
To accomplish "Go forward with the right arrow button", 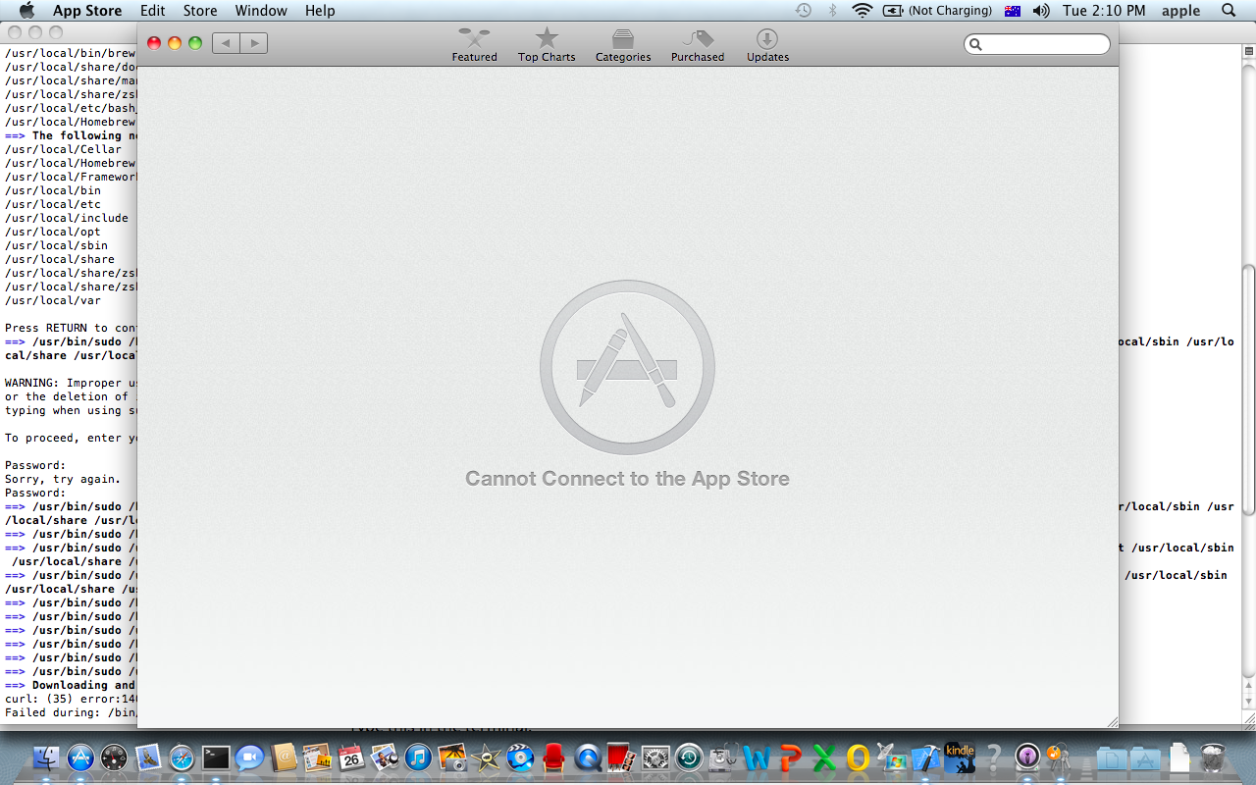I will (254, 43).
